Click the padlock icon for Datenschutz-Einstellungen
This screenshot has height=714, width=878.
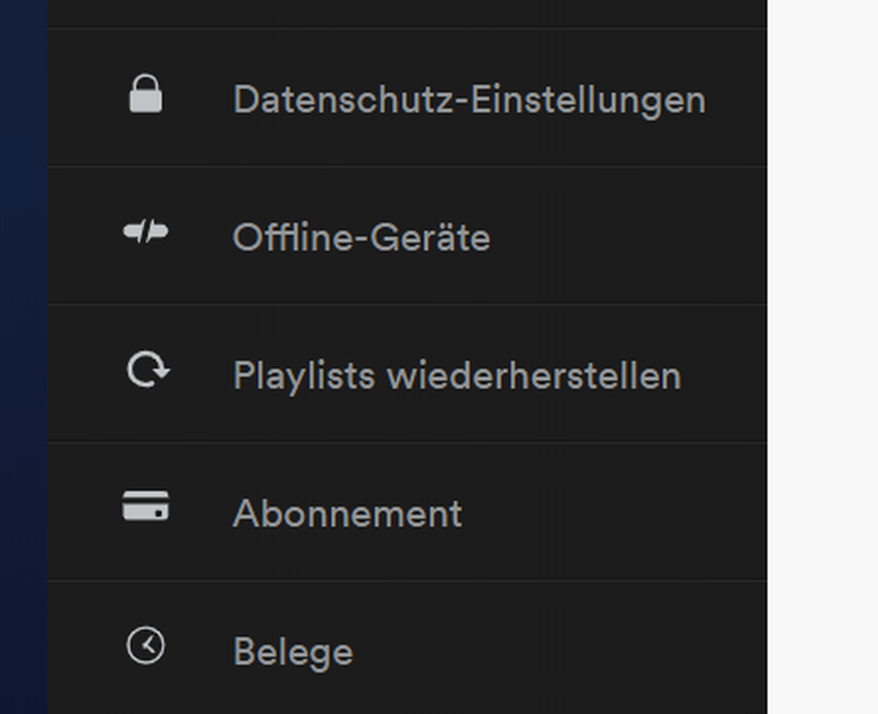[x=146, y=95]
